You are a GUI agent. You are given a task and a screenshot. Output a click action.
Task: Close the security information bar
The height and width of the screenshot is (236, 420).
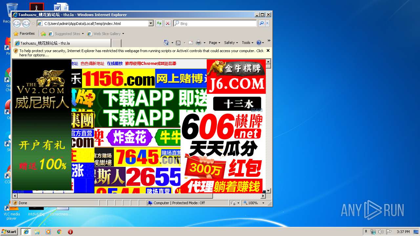coord(268,50)
